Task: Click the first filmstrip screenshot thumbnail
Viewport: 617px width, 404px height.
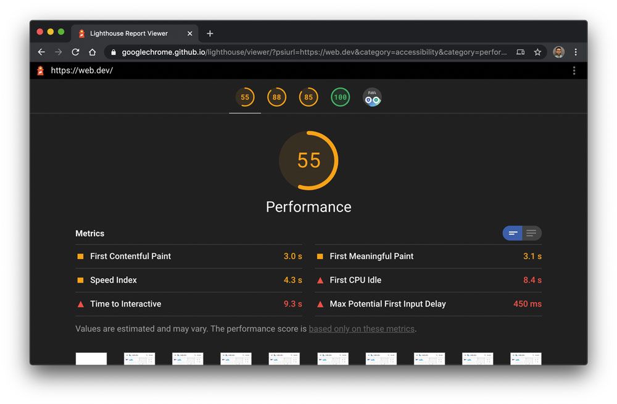Action: point(91,358)
